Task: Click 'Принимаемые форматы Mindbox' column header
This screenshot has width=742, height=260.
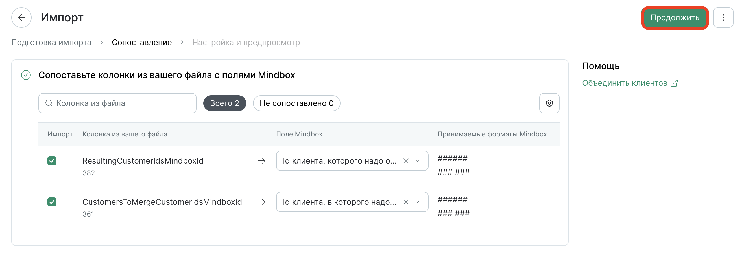Action: tap(492, 134)
